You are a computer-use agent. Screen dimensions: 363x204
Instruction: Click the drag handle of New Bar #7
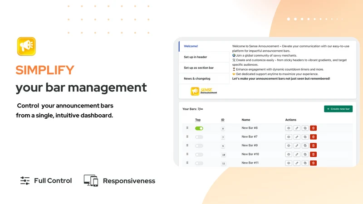(187, 136)
